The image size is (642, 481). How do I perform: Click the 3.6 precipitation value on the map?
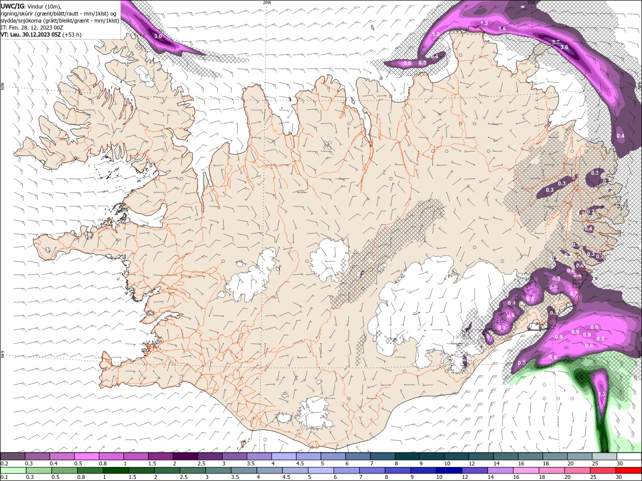pyautogui.click(x=564, y=47)
